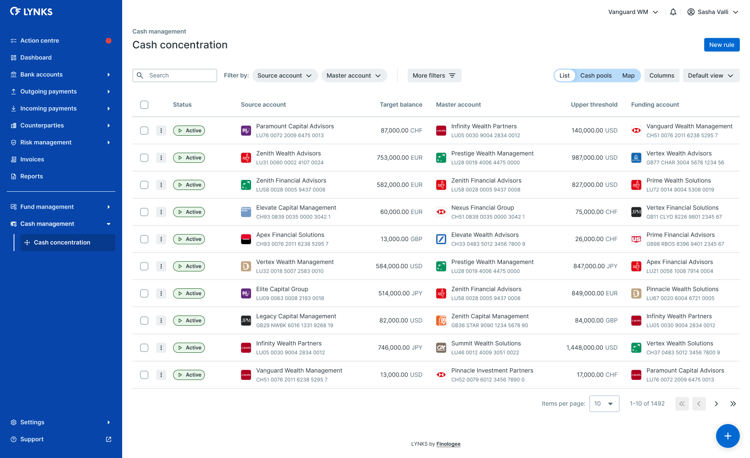
Task: Check the Apex Financial Solutions row
Action: pos(144,239)
